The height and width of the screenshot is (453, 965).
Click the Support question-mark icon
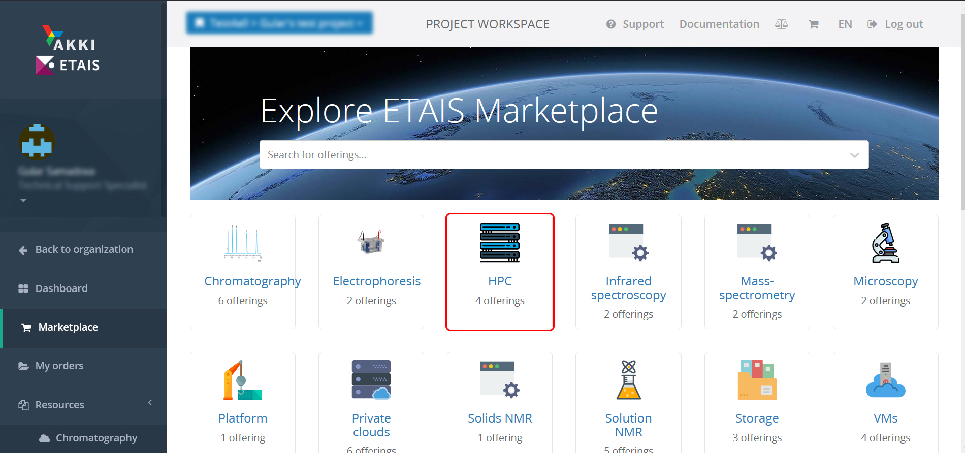pos(611,24)
